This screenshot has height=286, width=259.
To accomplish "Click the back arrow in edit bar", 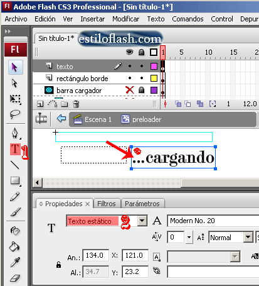I will tap(61, 118).
